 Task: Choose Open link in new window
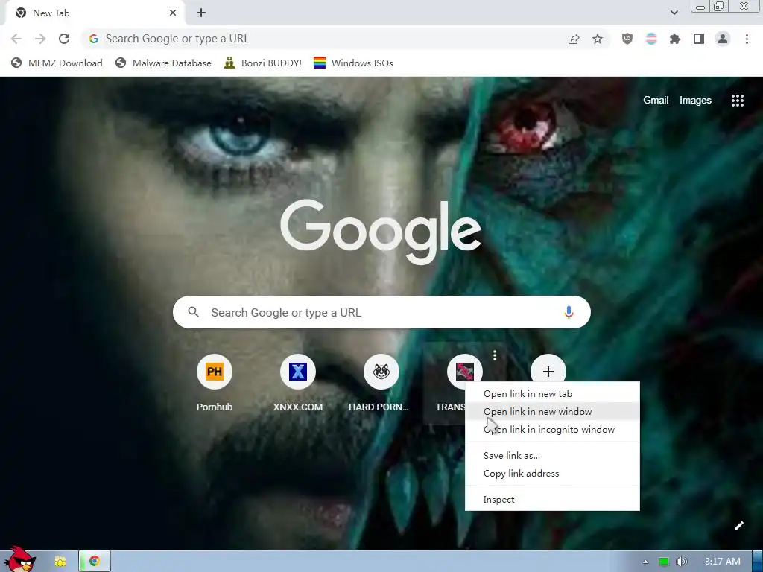pyautogui.click(x=552, y=411)
